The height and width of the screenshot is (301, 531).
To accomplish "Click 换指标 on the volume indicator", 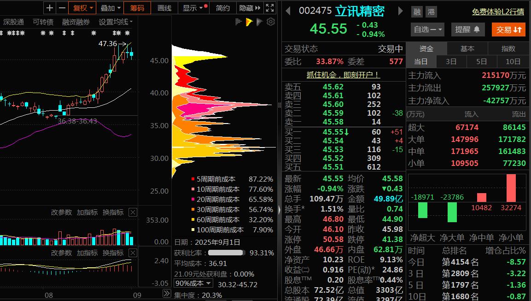I will click(113, 212).
